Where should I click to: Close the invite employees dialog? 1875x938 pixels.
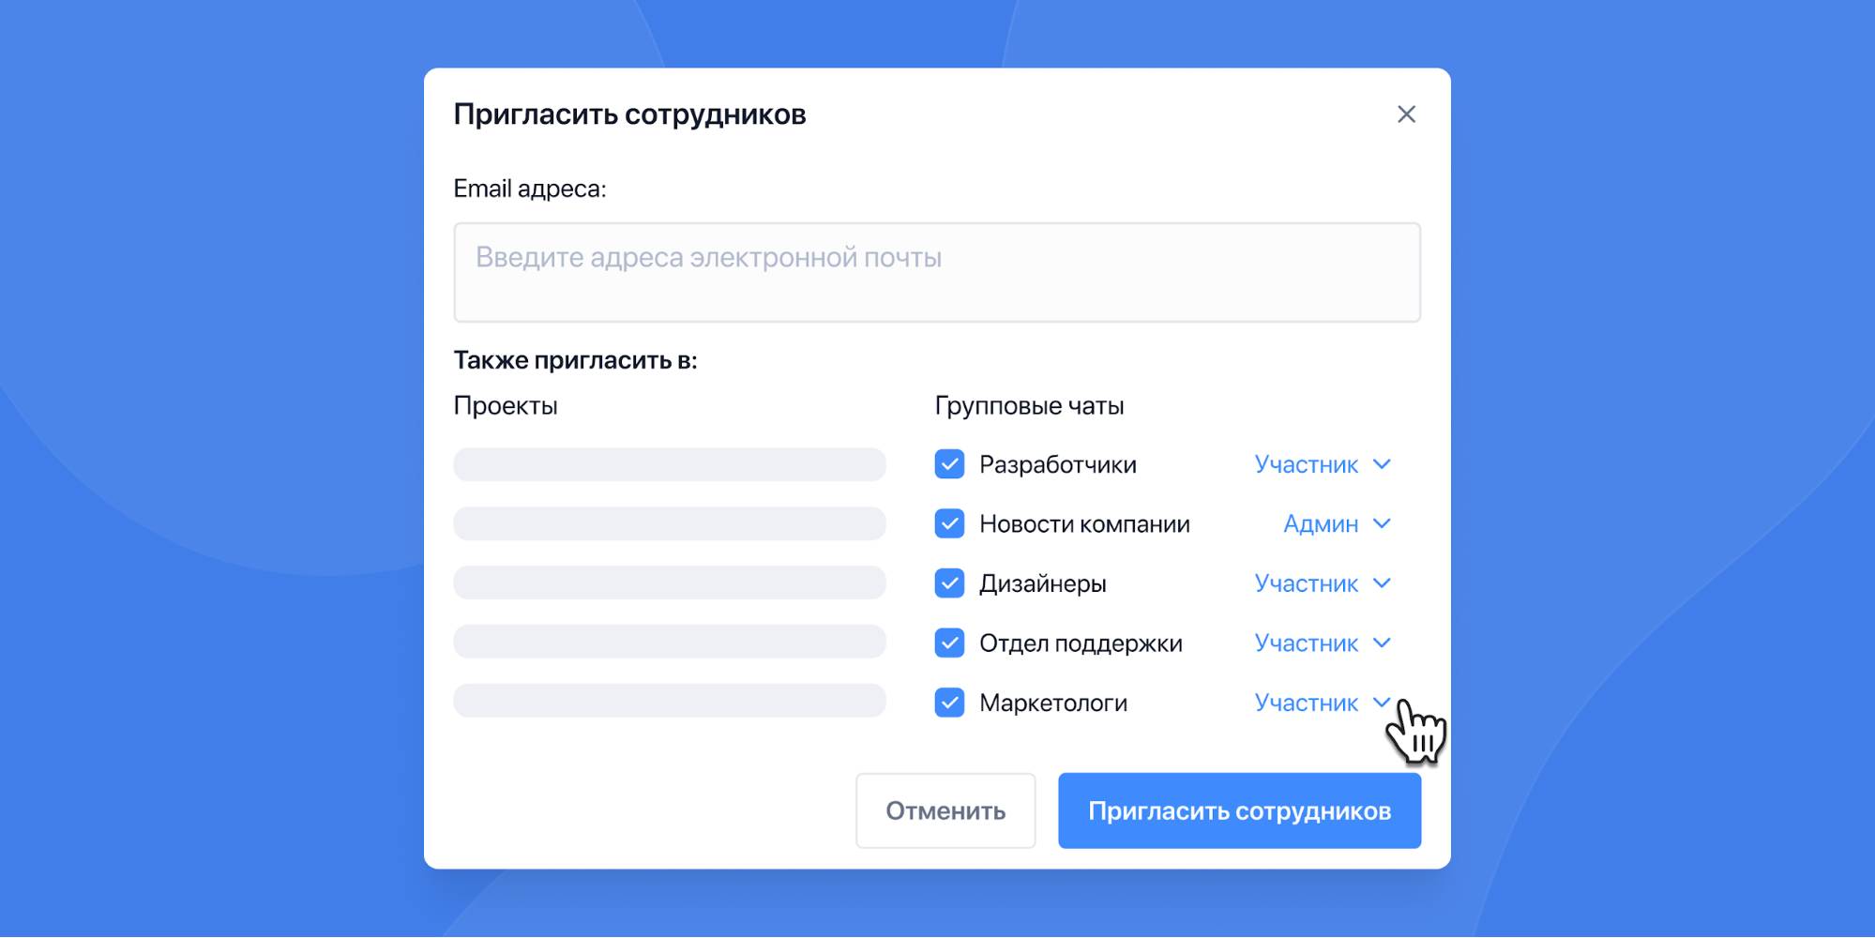(x=1405, y=114)
